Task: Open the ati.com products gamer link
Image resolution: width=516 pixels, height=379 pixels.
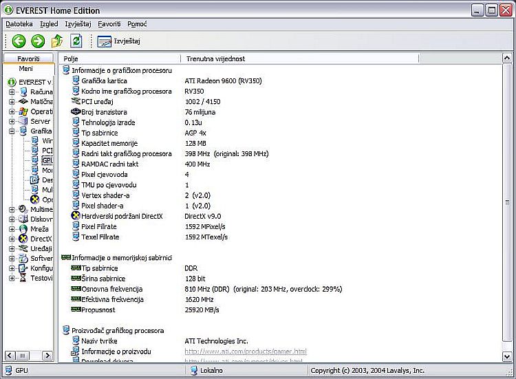Action: (245, 351)
